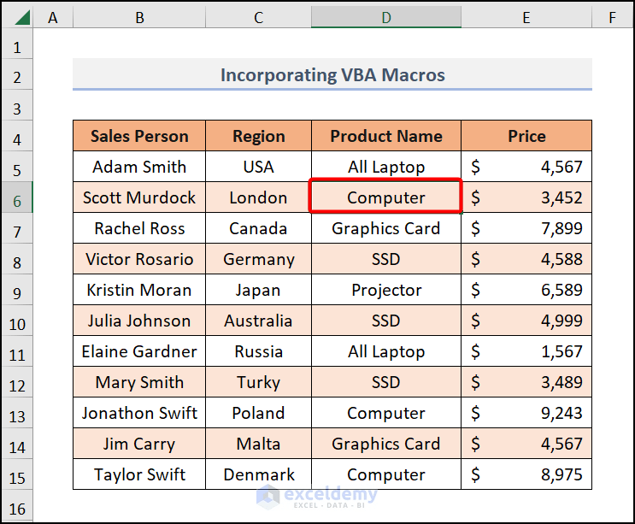The image size is (635, 524).
Task: Select column B header
Action: (139, 18)
